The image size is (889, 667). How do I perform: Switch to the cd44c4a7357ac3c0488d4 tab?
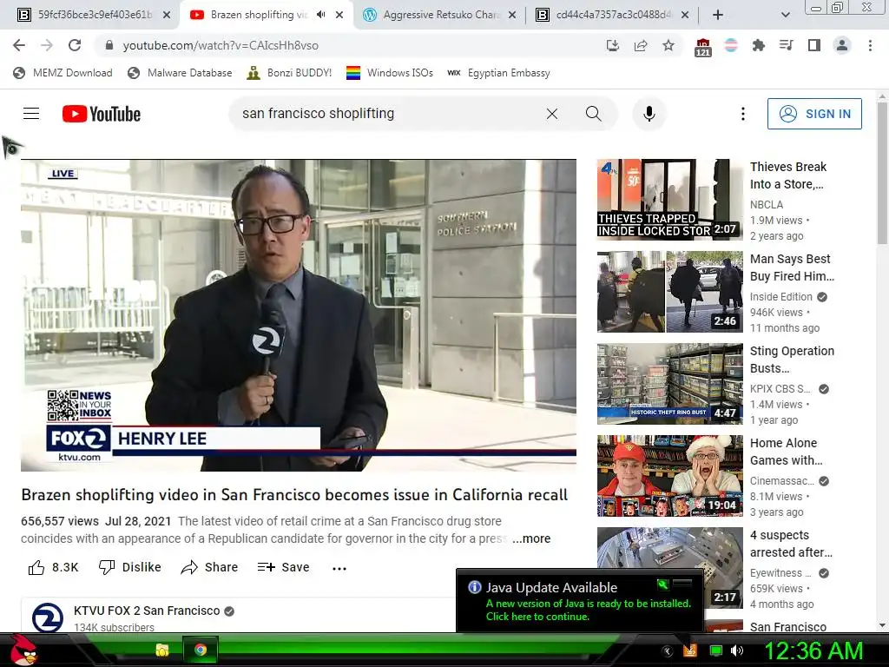612,15
